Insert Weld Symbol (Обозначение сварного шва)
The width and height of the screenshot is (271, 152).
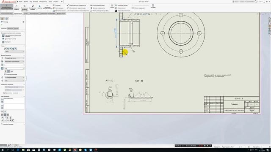[76, 8]
